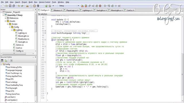The height and width of the screenshot is (103, 184).
Task: Click the third Document Outline toolbar icon
Action: coord(11,60)
